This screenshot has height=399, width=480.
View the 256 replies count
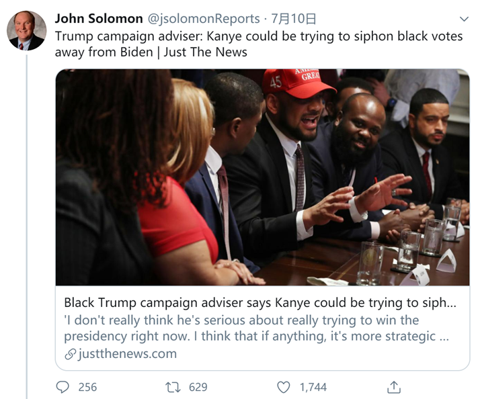pyautogui.click(x=87, y=388)
